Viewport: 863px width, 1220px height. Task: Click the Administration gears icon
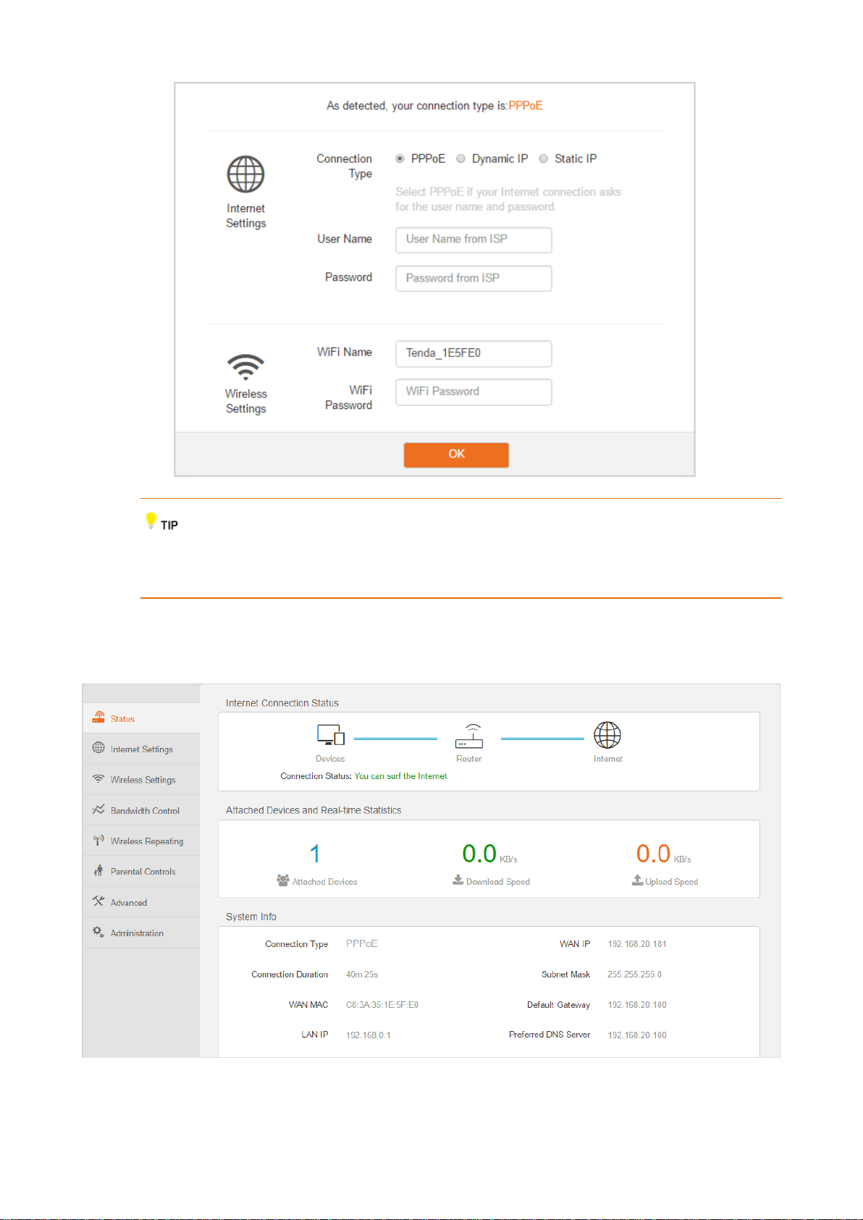(98, 932)
